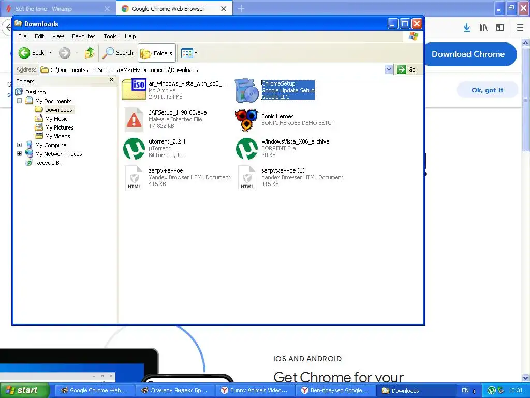
Task: Click WindowsVista_X86_archive file name
Action: (x=295, y=141)
